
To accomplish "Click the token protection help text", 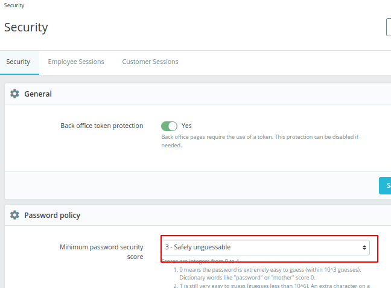I will [260, 141].
